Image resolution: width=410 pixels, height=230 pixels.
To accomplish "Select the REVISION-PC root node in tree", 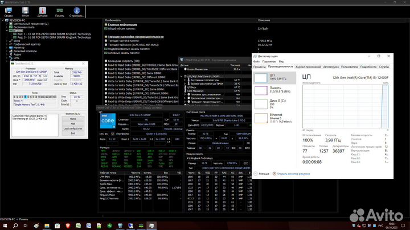I will pos(17,20).
